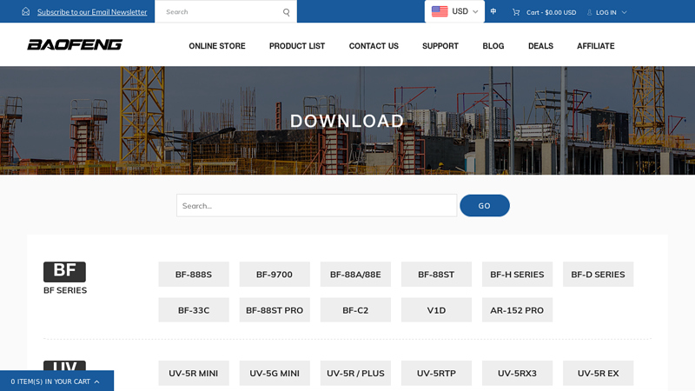Open the Blog page
This screenshot has height=391, width=695.
[493, 46]
